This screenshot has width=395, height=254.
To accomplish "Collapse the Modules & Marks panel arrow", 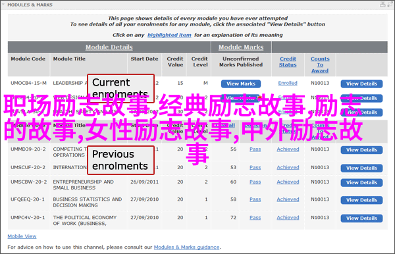I will coord(3,5).
